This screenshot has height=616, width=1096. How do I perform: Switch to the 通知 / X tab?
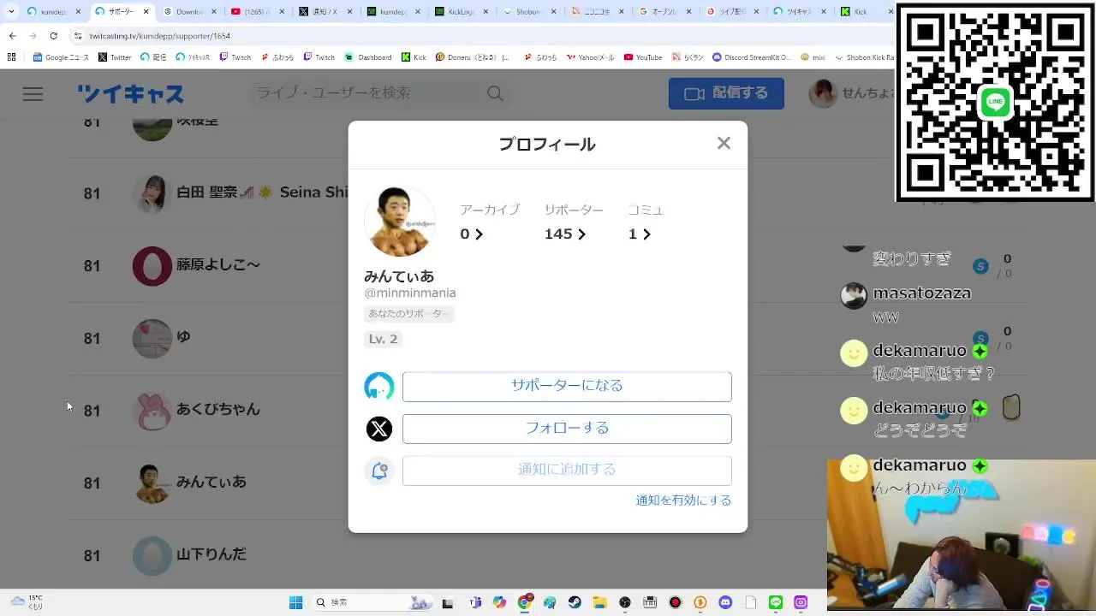coord(325,12)
